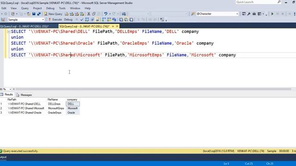The height and width of the screenshot is (166, 296).
Task: Click the Find in Files icon
Action: [193, 14]
